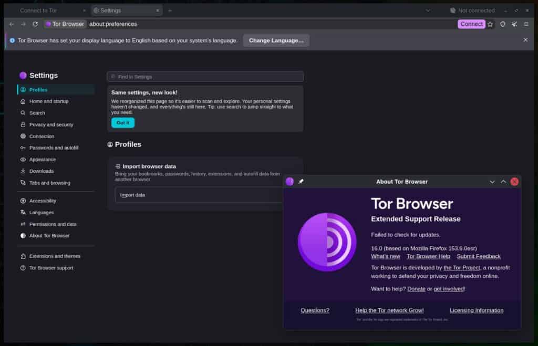
Task: Open the Licensing Information link
Action: tap(476, 310)
